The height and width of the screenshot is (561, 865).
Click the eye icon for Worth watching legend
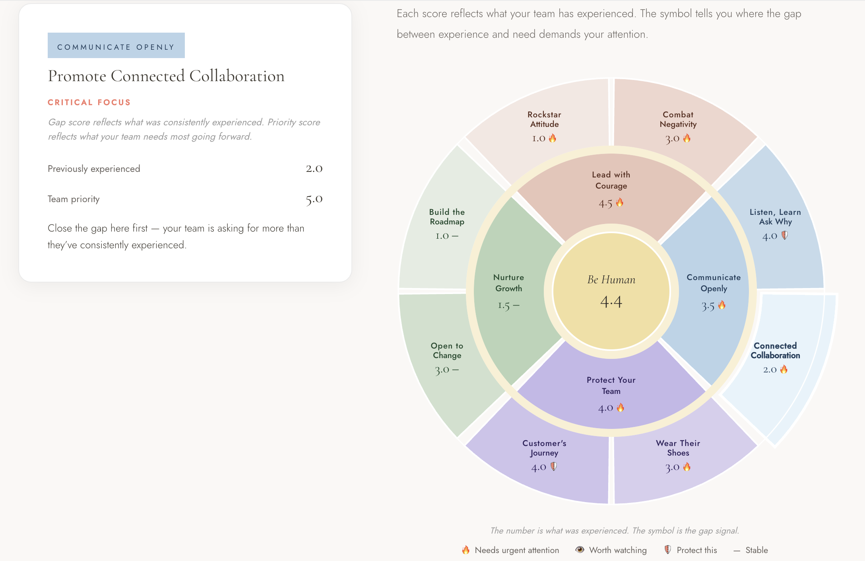coord(580,550)
